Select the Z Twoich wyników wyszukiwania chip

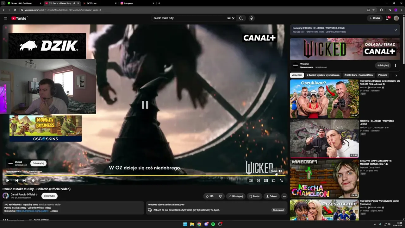(323, 75)
